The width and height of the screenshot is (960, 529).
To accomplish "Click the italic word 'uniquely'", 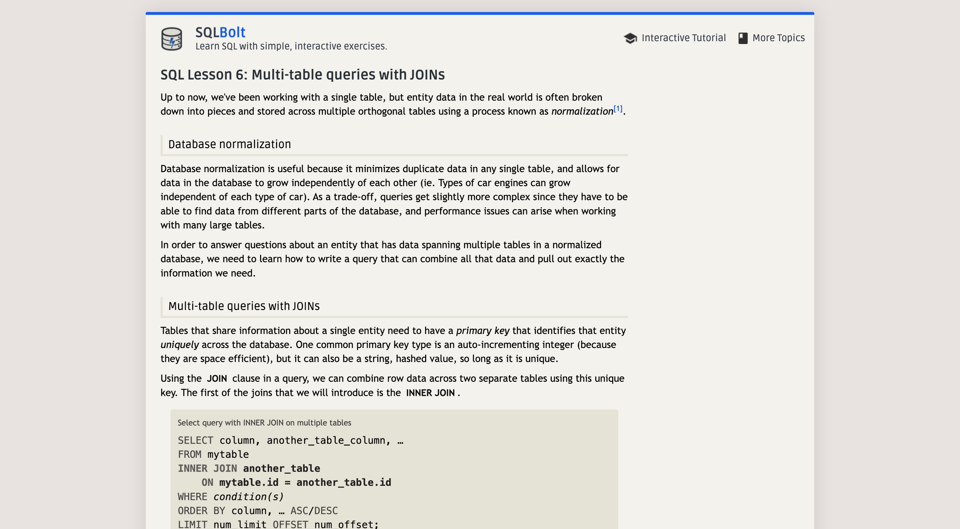I will 180,345.
